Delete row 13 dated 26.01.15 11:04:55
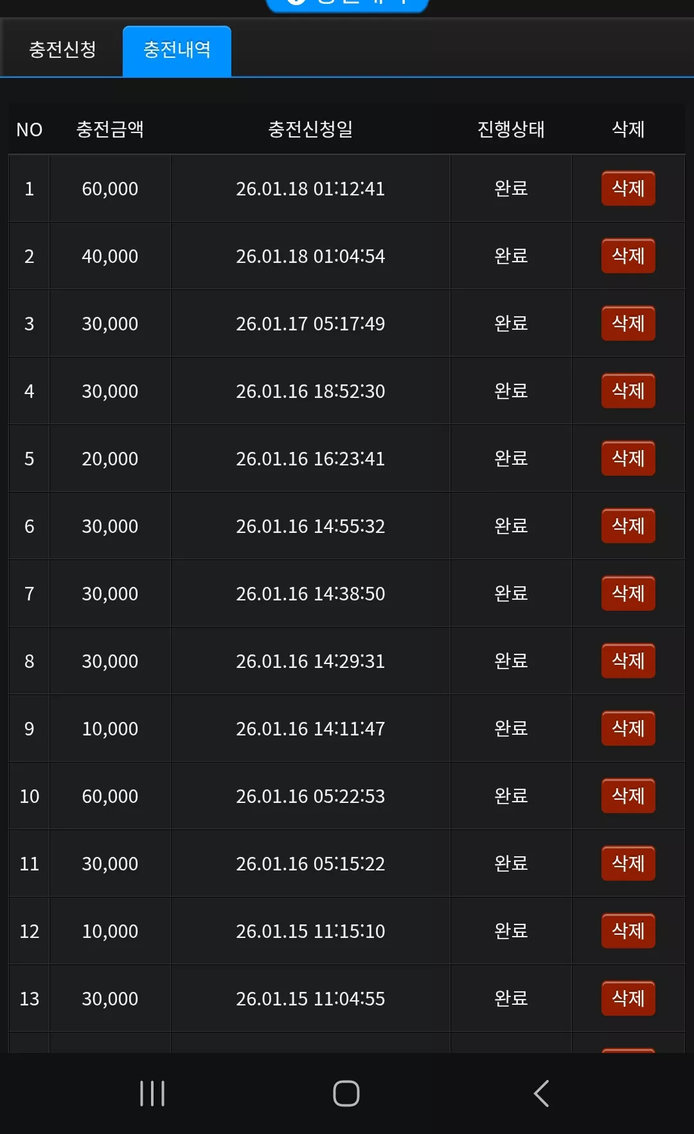 [628, 998]
